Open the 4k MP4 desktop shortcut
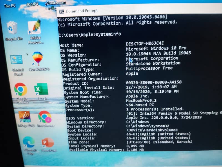The width and height of the screenshot is (222, 167). [32, 4]
